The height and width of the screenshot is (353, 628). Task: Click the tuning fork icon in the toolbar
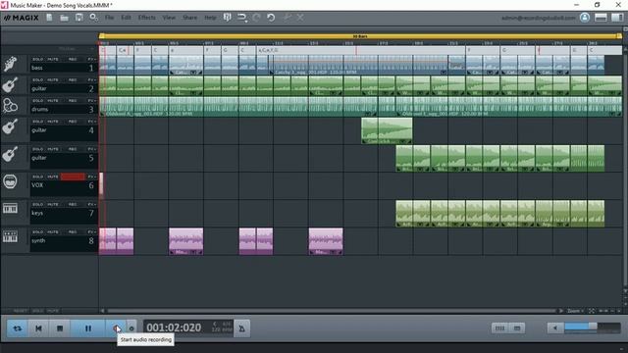coord(227,18)
